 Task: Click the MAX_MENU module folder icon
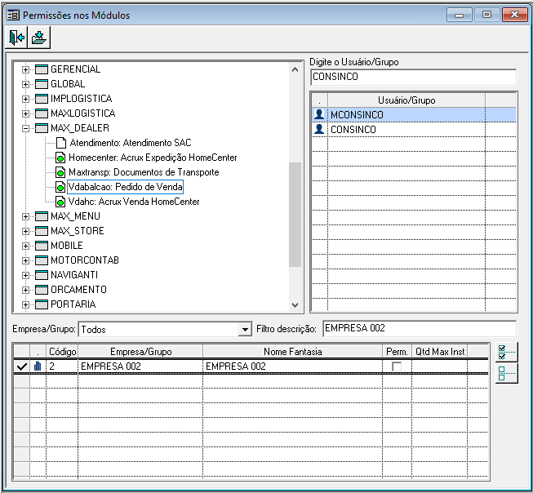[42, 216]
